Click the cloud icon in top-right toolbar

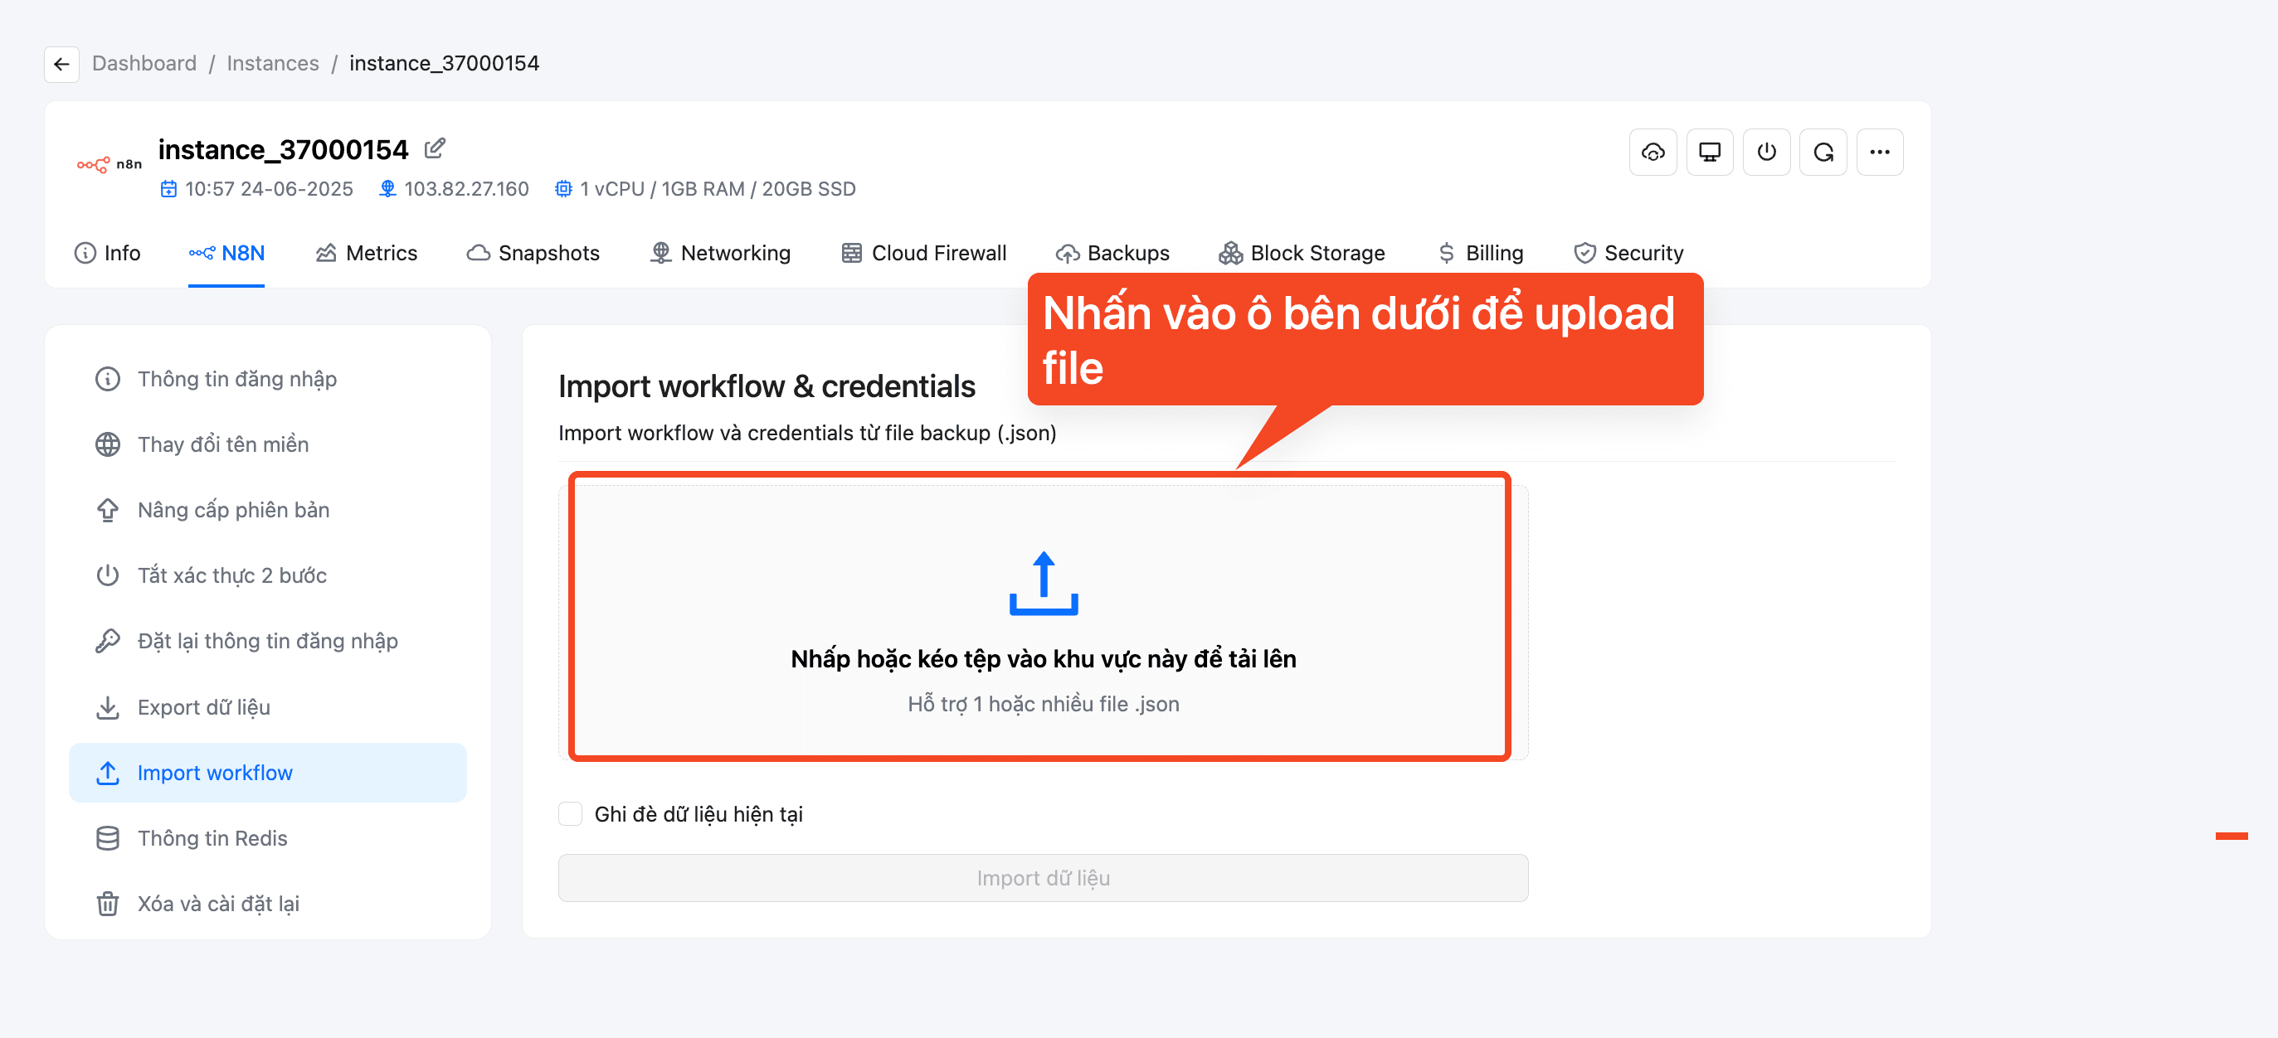(x=1652, y=152)
